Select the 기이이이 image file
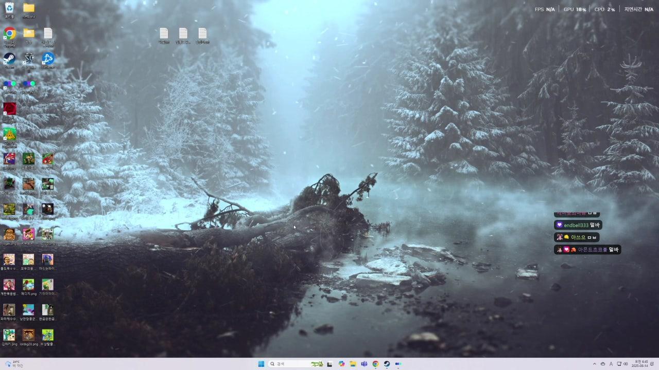This screenshot has height=370, width=659. coord(48,287)
